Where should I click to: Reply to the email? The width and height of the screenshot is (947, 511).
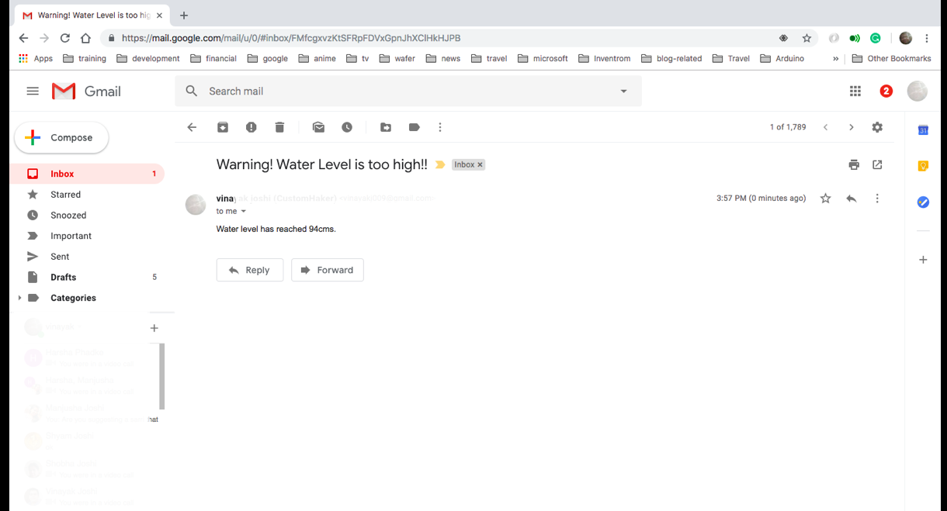point(249,270)
